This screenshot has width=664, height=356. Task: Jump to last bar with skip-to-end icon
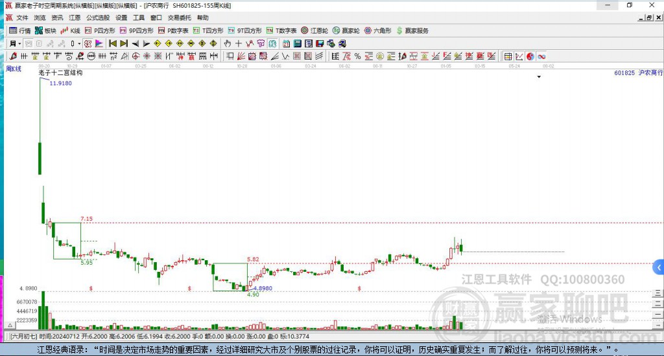click(124, 43)
